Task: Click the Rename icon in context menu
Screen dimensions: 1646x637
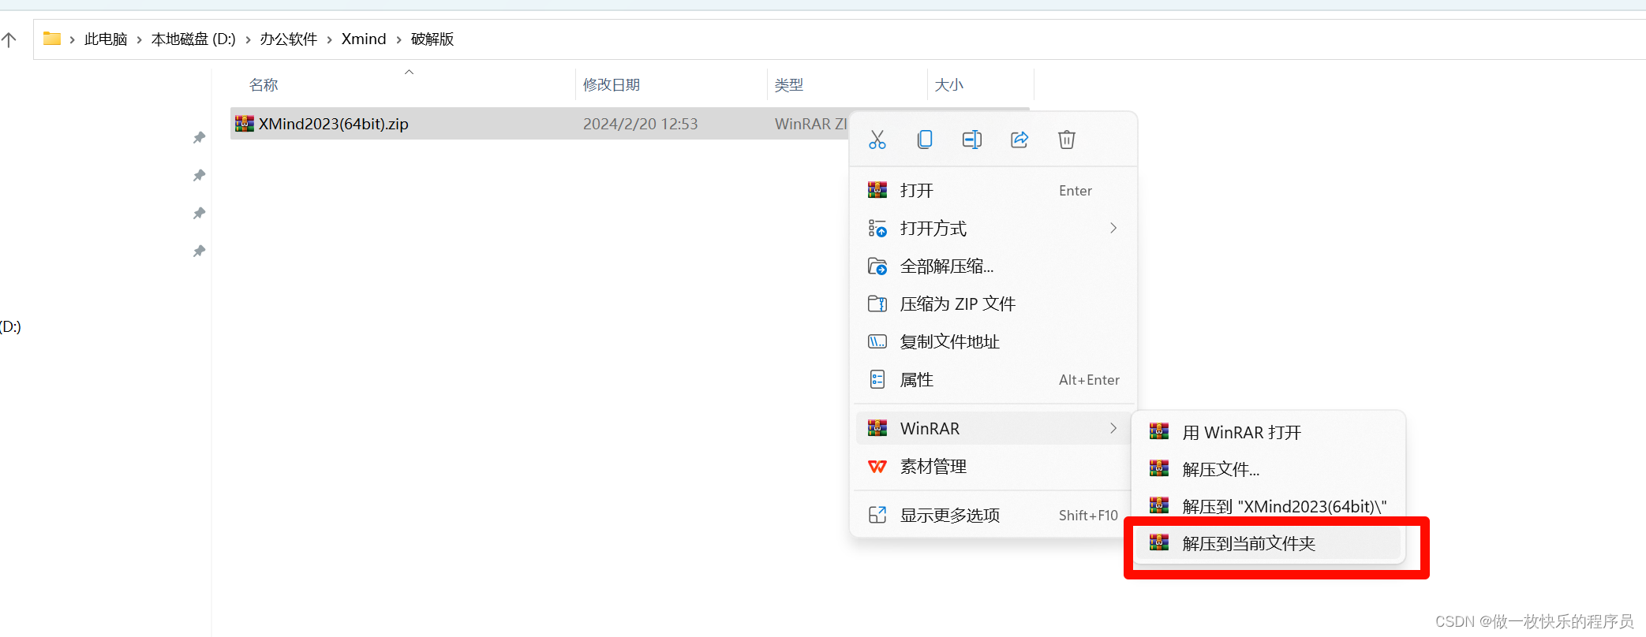Action: click(x=972, y=140)
